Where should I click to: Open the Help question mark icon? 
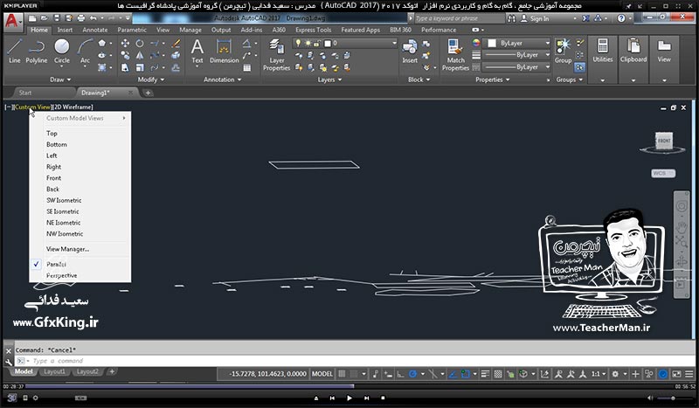(x=621, y=18)
